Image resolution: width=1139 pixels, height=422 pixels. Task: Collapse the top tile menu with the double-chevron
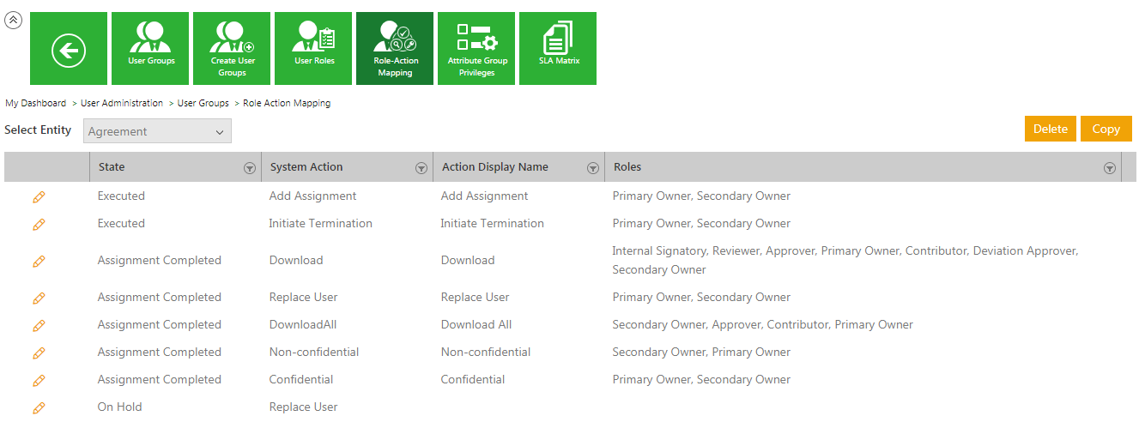click(x=14, y=21)
